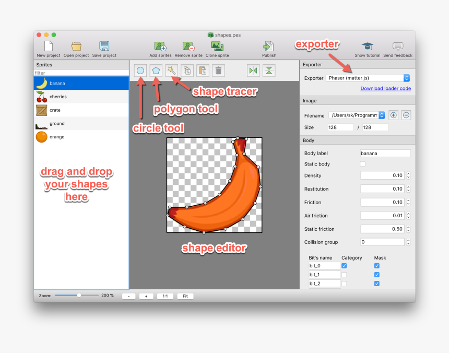Click the Send feedback icon
The height and width of the screenshot is (353, 449).
[398, 46]
